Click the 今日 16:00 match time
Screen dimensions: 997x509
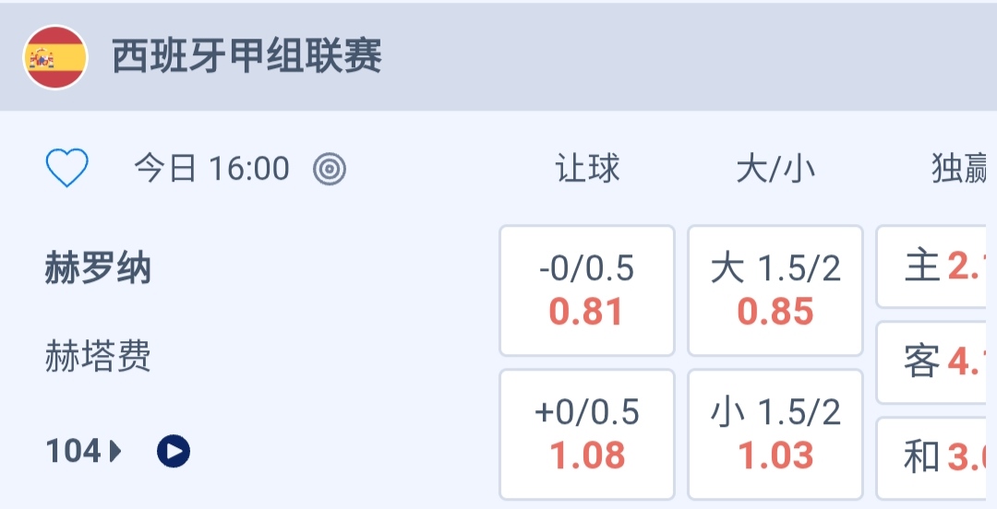211,169
